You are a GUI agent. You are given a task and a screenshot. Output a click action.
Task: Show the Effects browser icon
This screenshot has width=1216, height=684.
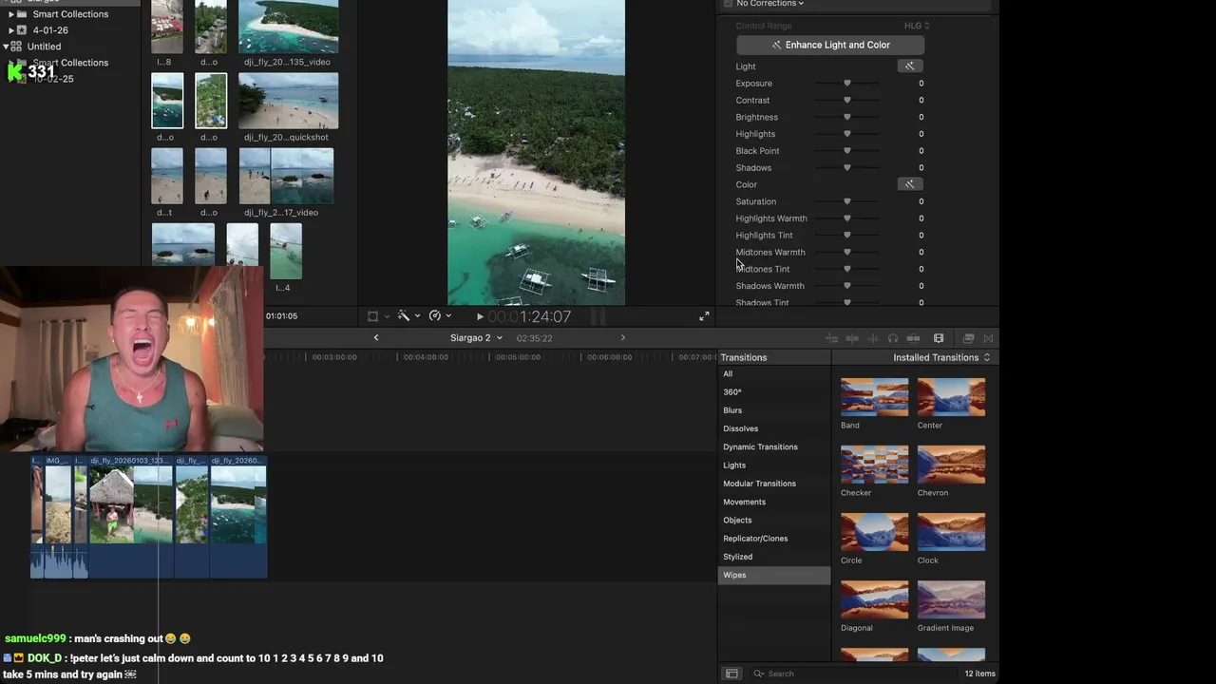pyautogui.click(x=969, y=338)
